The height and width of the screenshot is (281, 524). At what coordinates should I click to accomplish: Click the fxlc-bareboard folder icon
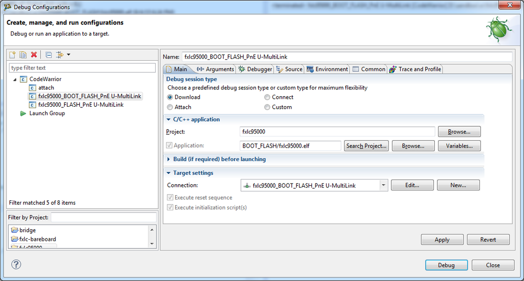coord(14,239)
